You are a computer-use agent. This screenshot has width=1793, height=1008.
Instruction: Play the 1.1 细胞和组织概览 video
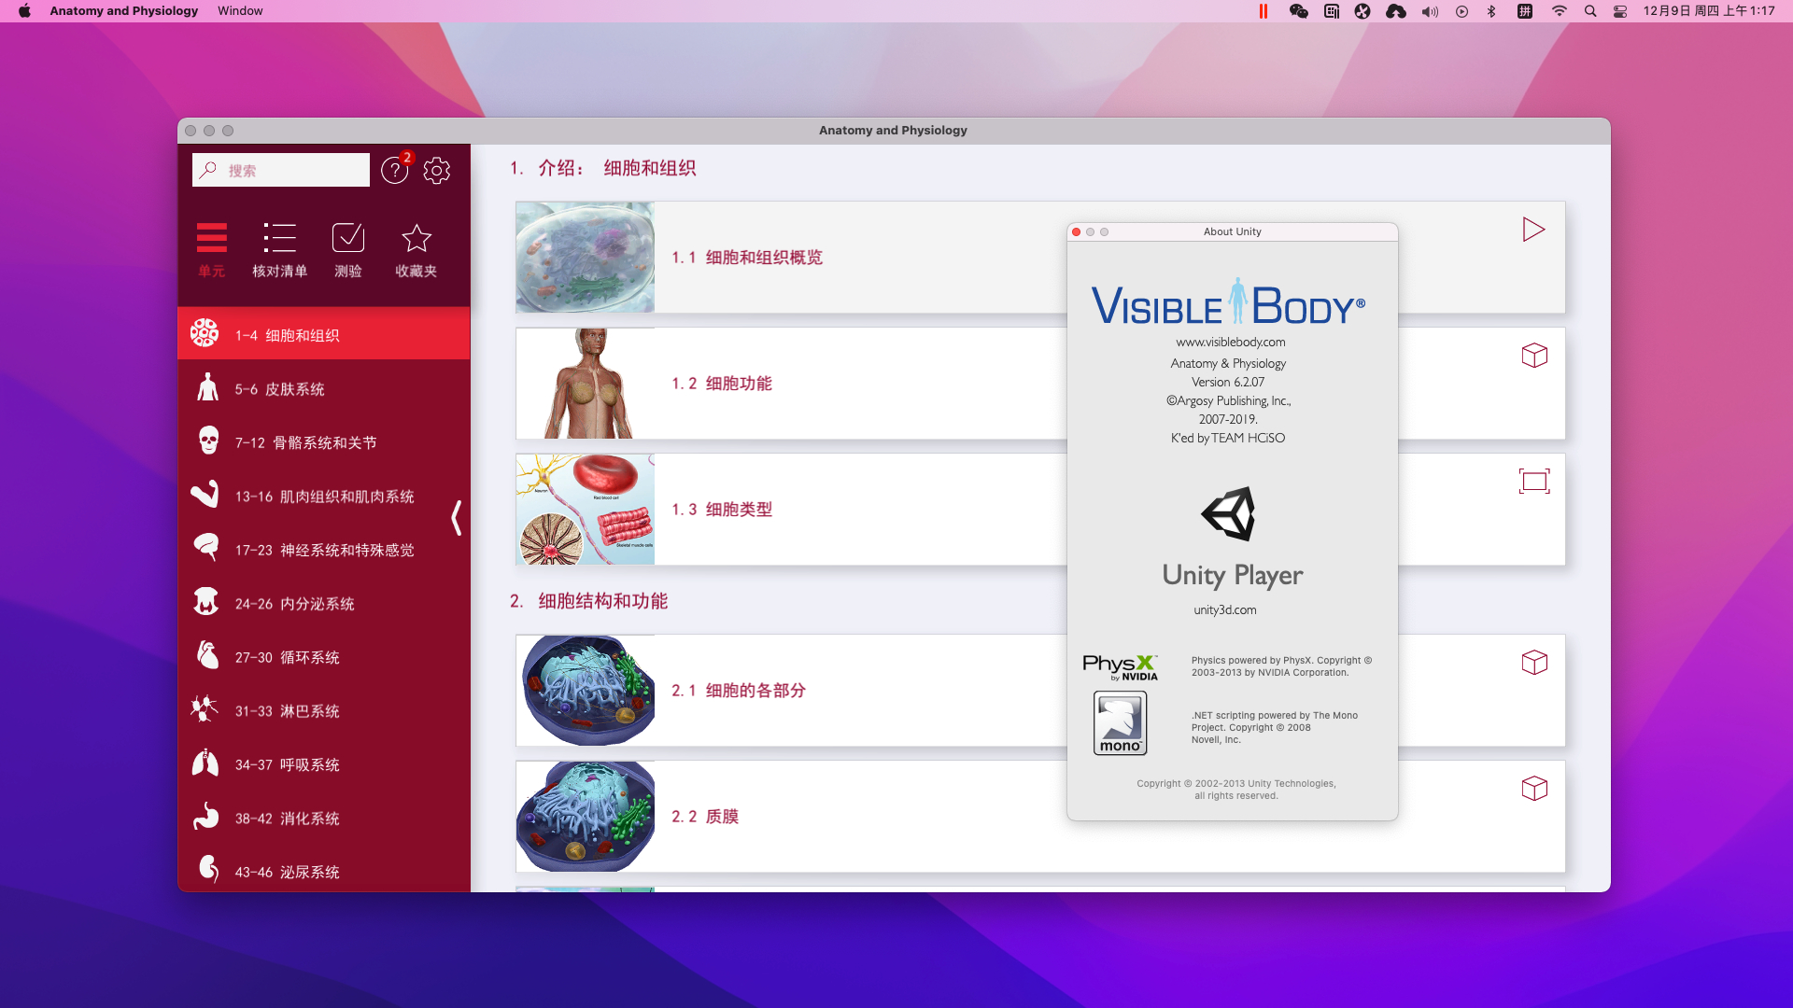pyautogui.click(x=1533, y=230)
